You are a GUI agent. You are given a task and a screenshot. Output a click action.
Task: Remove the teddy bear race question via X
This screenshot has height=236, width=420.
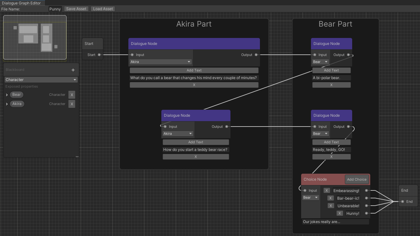(196, 156)
